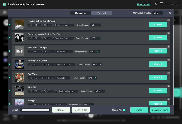The image size is (182, 124).
Task: Remove 'Walking On A Dream' using its X icon
Action: [x=168, y=60]
